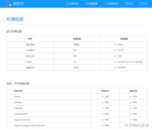Click the ./app/Install/Data path entry
Image resolution: width=152 pixels, height=130 pixels.
tap(22, 120)
